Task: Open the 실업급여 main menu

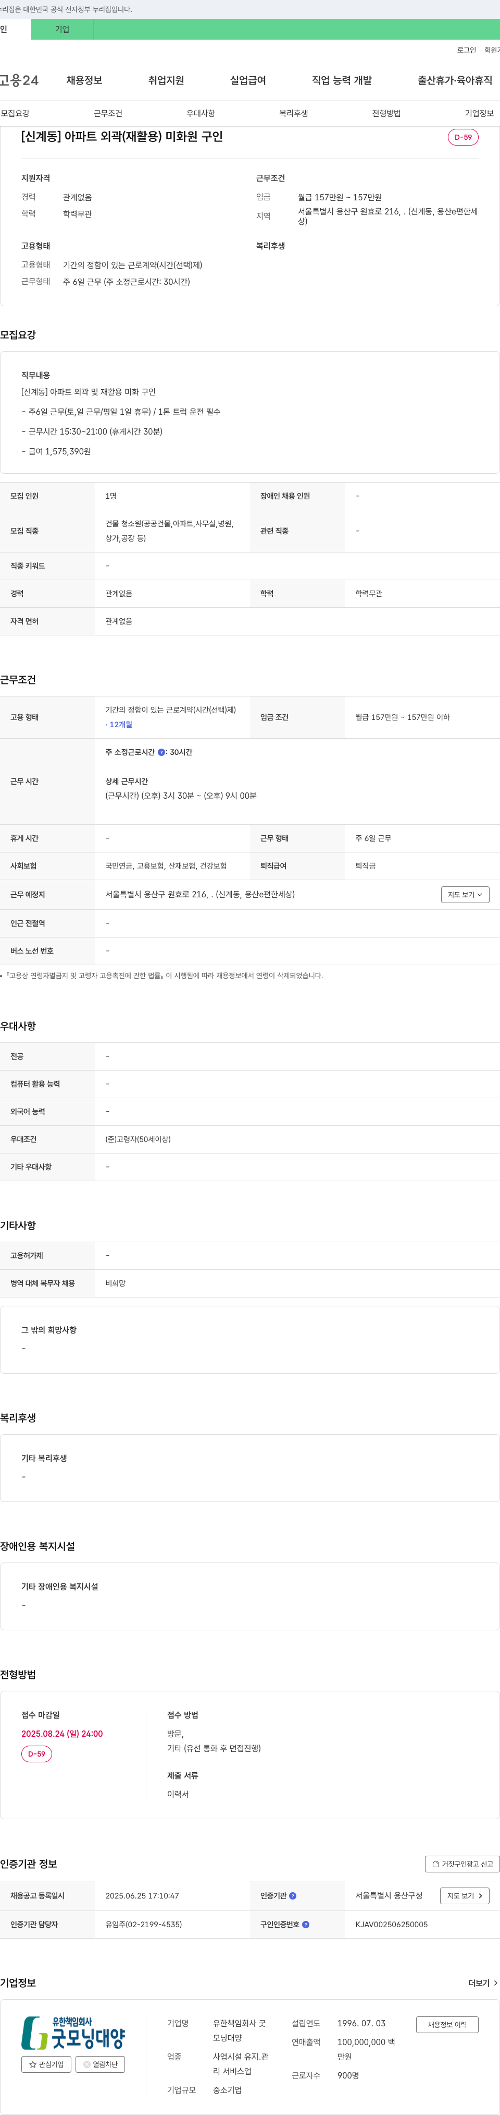Action: pos(248,80)
